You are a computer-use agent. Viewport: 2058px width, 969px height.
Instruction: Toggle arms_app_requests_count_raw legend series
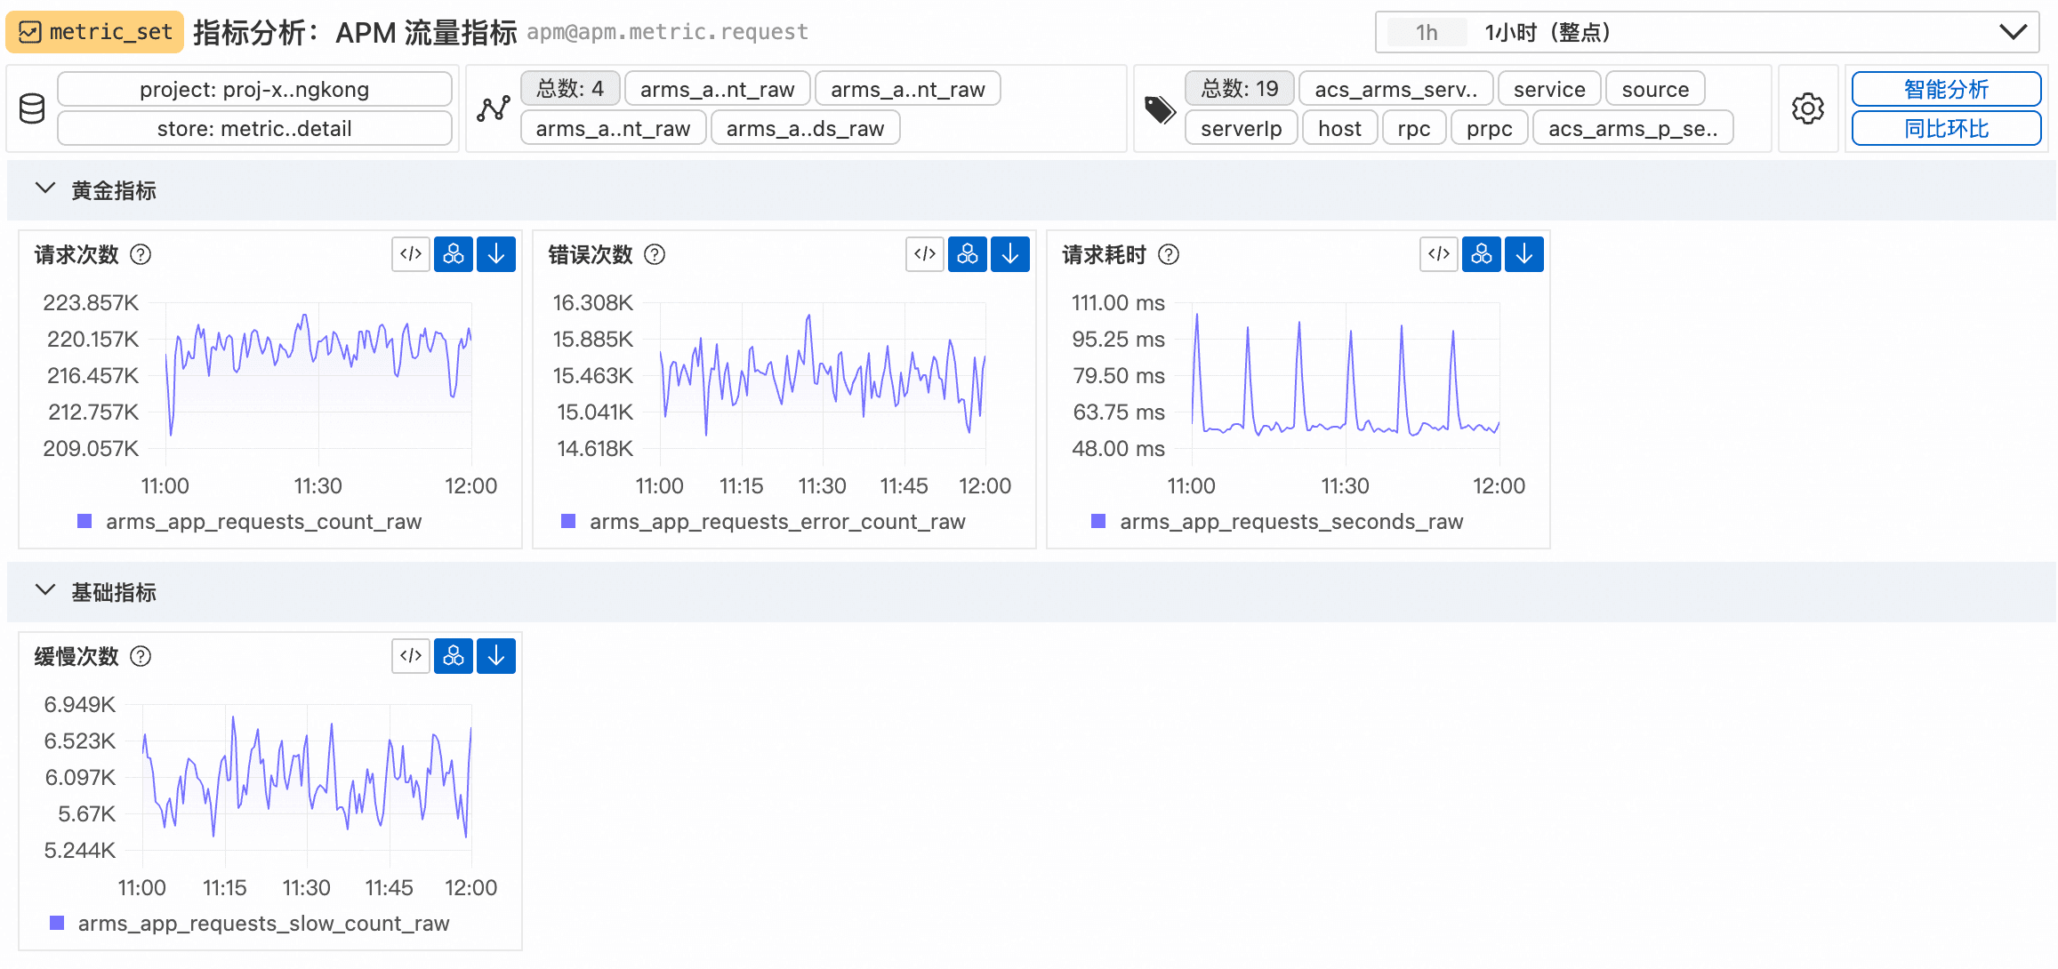click(x=263, y=522)
